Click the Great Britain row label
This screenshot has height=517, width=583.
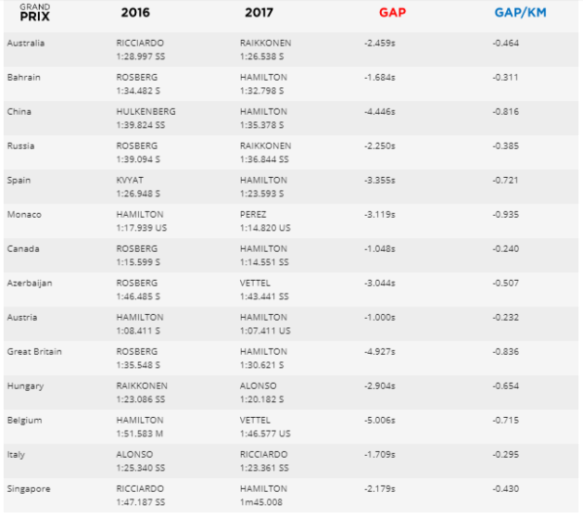pyautogui.click(x=33, y=351)
